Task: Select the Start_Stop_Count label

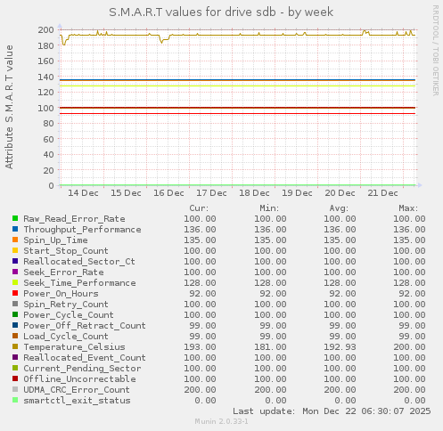Action: click(x=66, y=251)
